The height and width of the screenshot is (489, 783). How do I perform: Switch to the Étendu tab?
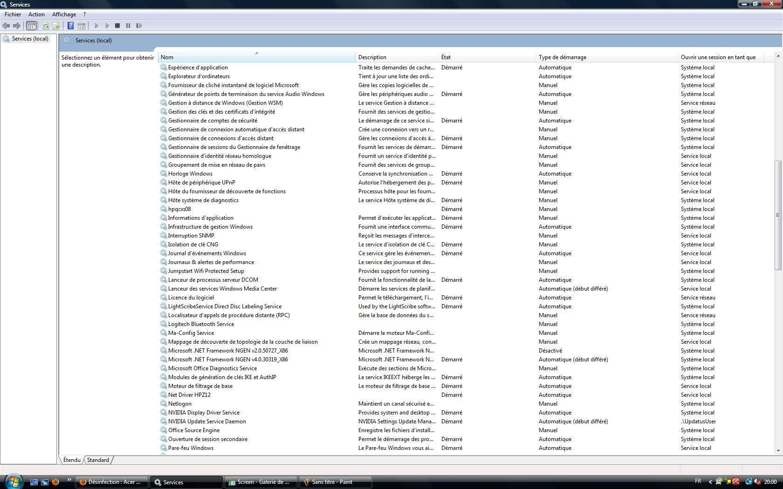[x=72, y=460]
